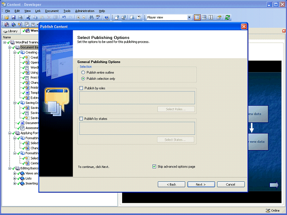Click the Expand (plus) toolbar icon
This screenshot has height=215, width=287.
click(78, 17)
